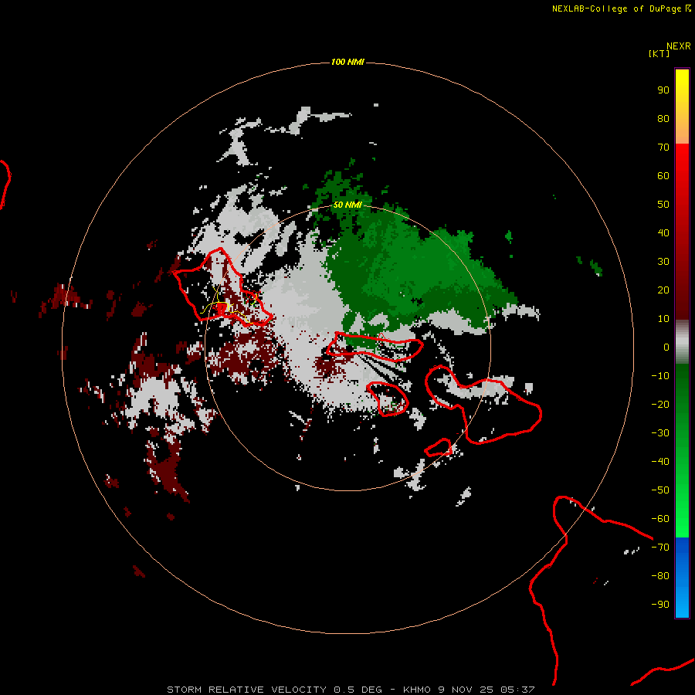This screenshot has height=695, width=695.
Task: Click the gray zero-velocity band of color bar
Action: pos(682,342)
